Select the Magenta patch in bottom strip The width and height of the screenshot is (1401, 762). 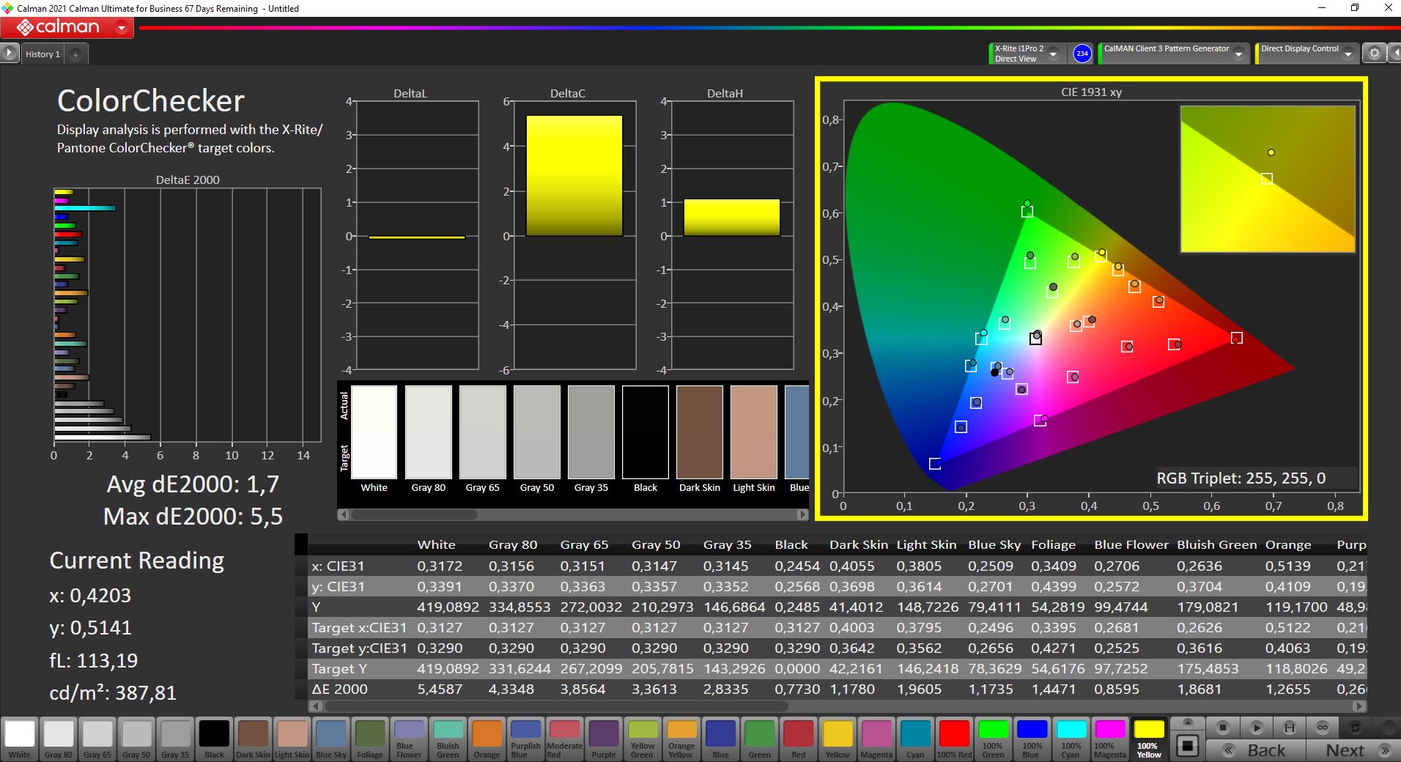pos(876,739)
